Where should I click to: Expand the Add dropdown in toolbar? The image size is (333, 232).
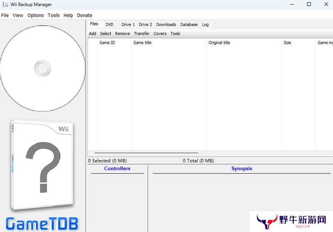coord(92,34)
